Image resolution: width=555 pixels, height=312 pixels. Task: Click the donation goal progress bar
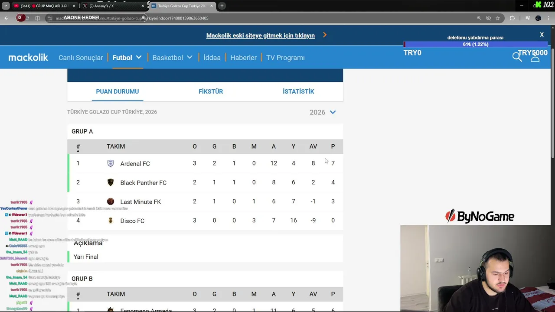coord(475,44)
